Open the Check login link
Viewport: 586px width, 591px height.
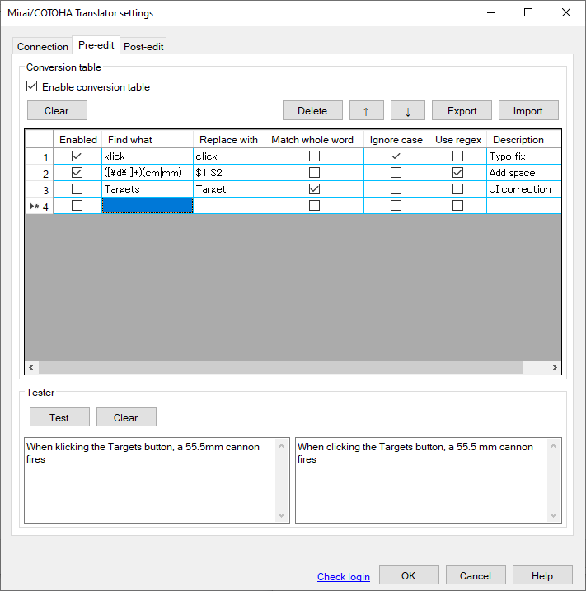343,577
